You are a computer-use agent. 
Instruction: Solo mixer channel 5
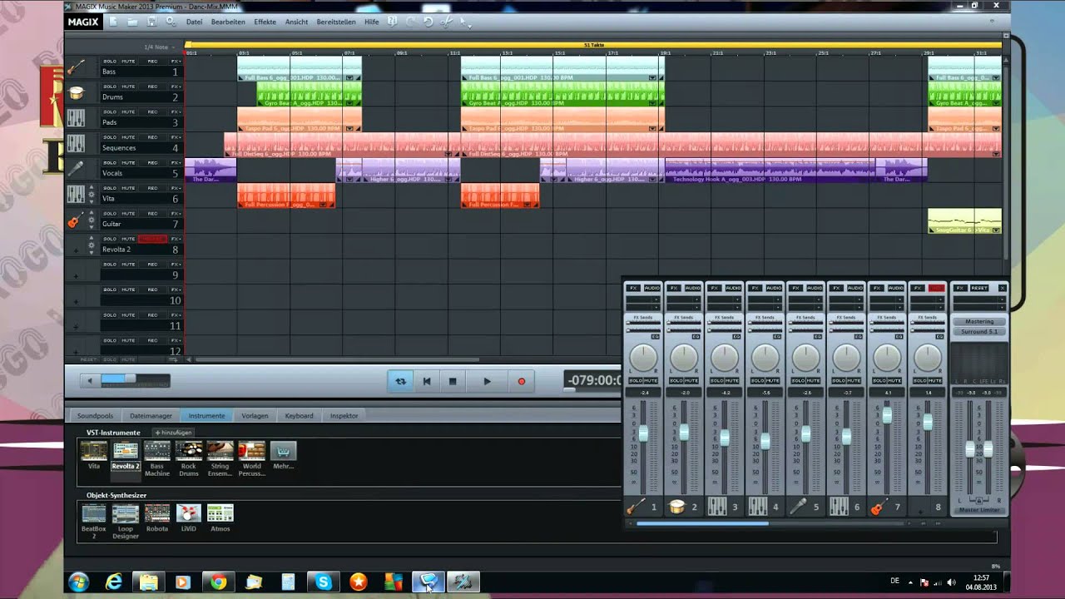[x=798, y=380]
